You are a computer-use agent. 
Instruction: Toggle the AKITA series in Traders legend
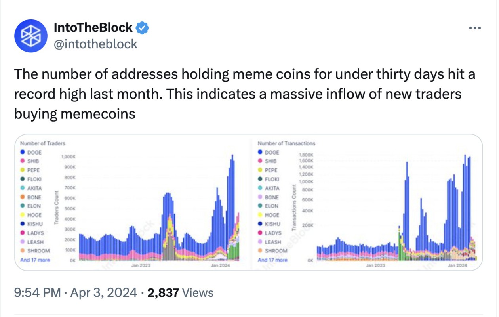point(34,188)
